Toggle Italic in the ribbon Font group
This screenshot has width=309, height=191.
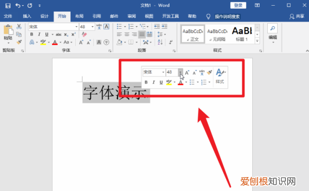click(39, 34)
